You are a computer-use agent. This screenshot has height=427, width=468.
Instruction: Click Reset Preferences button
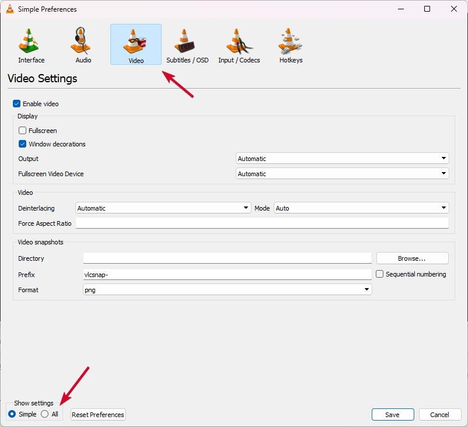click(x=98, y=415)
